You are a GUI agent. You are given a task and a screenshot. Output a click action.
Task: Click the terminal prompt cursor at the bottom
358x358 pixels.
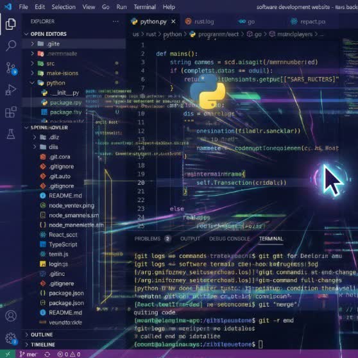[260, 344]
